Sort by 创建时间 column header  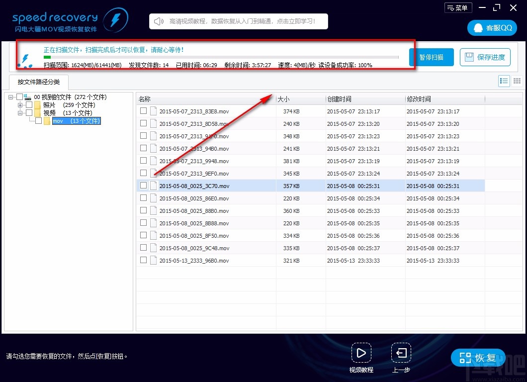tap(365, 99)
